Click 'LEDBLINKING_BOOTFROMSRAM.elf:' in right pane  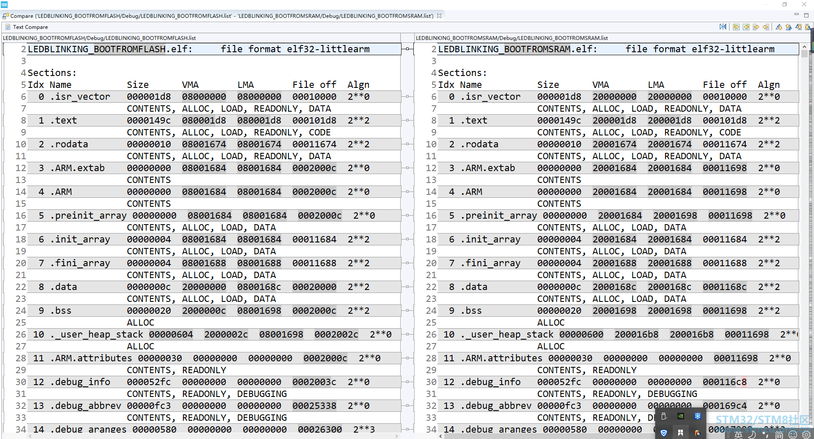tap(517, 49)
